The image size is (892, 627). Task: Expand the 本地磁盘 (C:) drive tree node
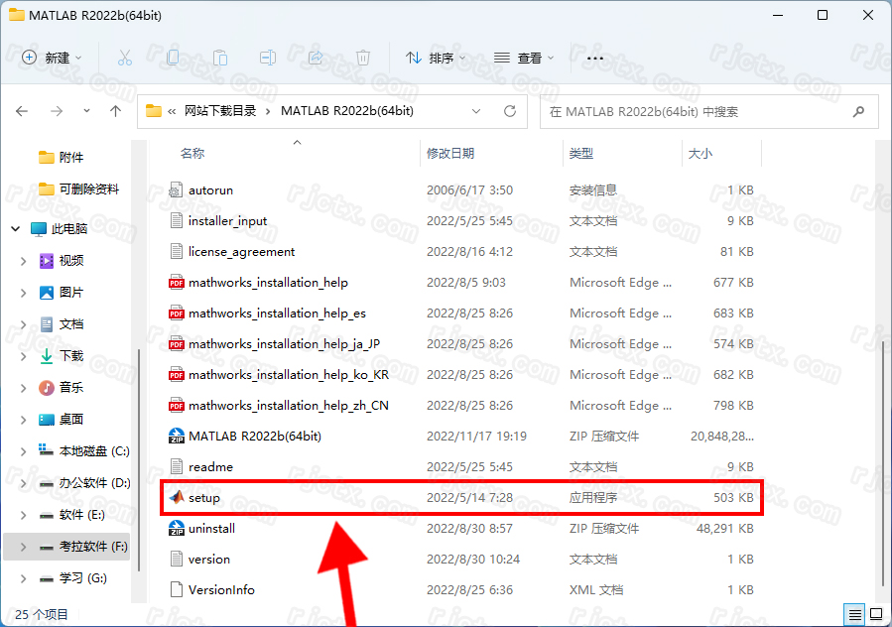pos(24,451)
